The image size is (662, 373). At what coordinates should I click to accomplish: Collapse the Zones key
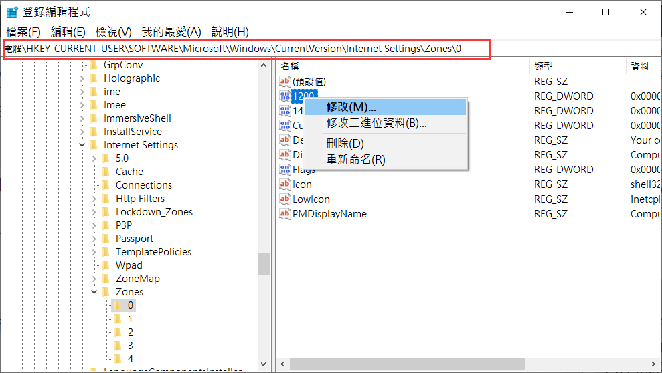click(94, 292)
